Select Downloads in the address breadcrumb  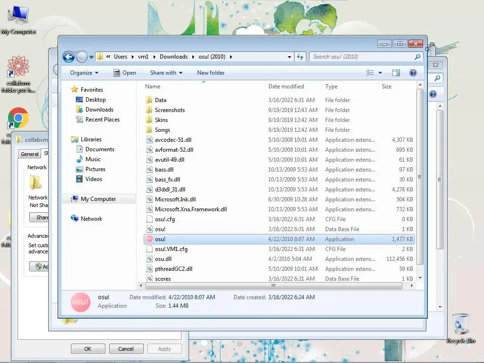tap(173, 57)
